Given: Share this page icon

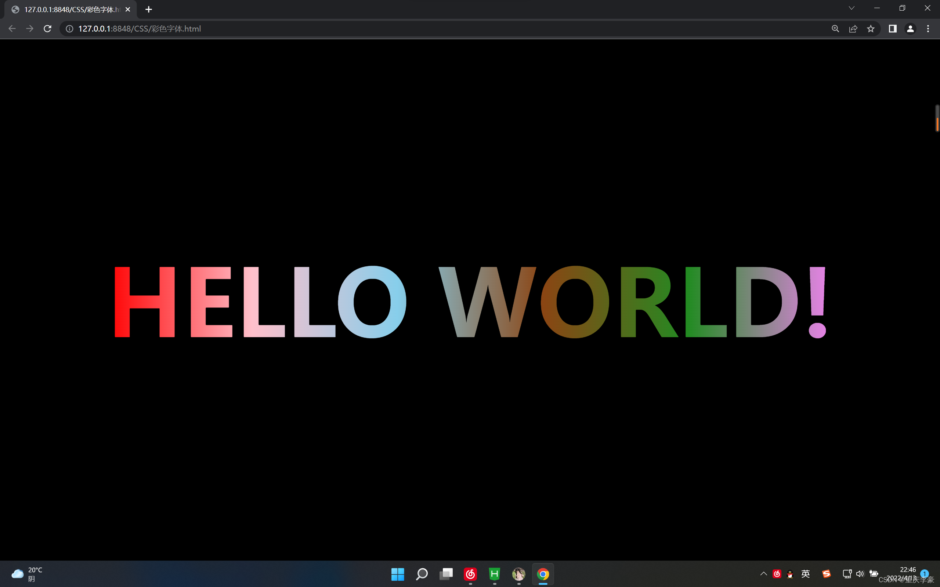Looking at the screenshot, I should click(x=853, y=29).
